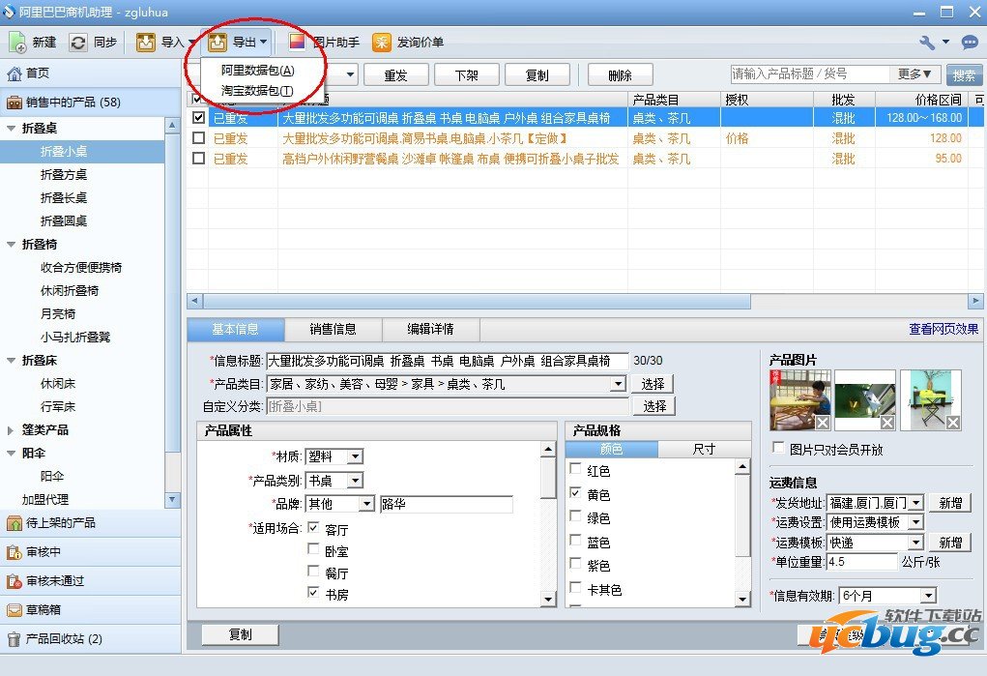Viewport: 987px width, 676px height.
Task: Click the 下架 button
Action: (x=467, y=75)
